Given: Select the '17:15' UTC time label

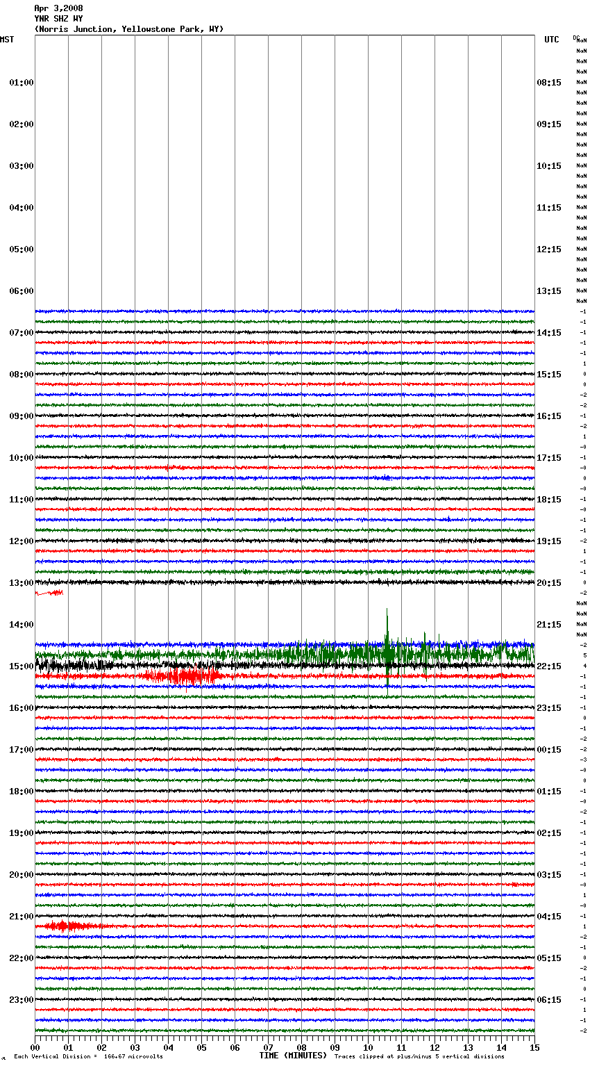Looking at the screenshot, I should pos(549,458).
